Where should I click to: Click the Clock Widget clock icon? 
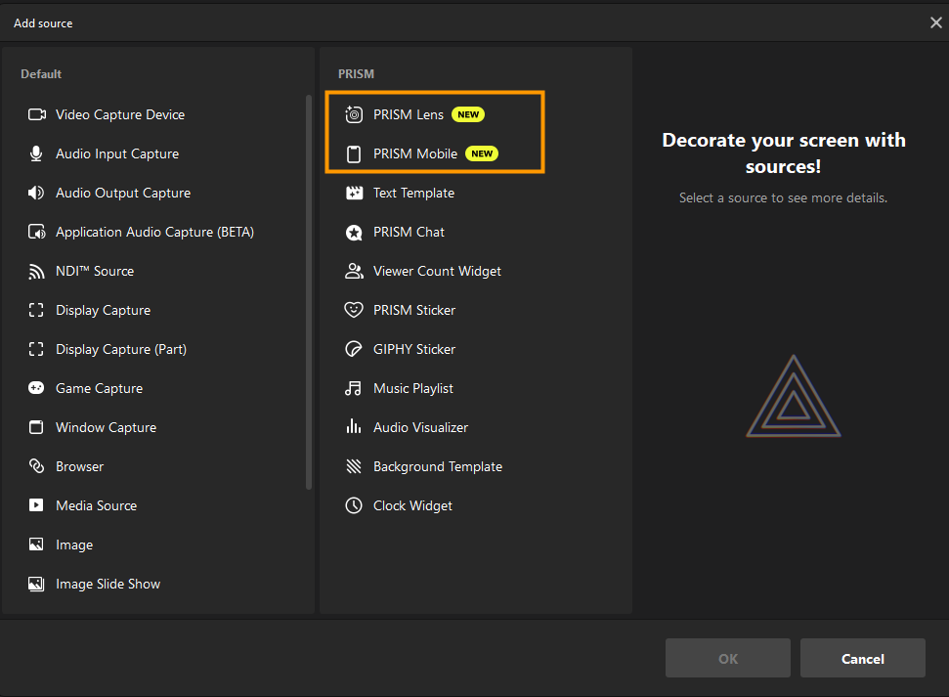(x=354, y=505)
